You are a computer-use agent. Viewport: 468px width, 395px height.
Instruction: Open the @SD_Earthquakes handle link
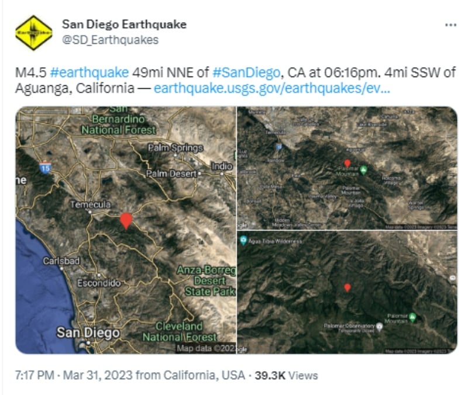(x=110, y=40)
